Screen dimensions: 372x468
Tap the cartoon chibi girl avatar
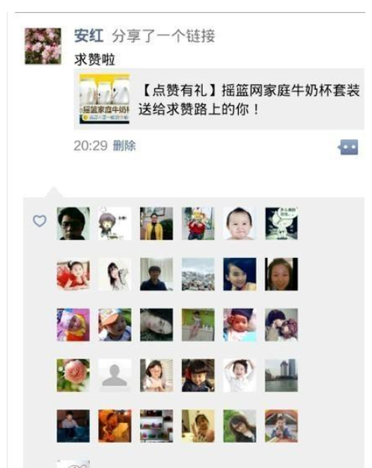(x=115, y=223)
